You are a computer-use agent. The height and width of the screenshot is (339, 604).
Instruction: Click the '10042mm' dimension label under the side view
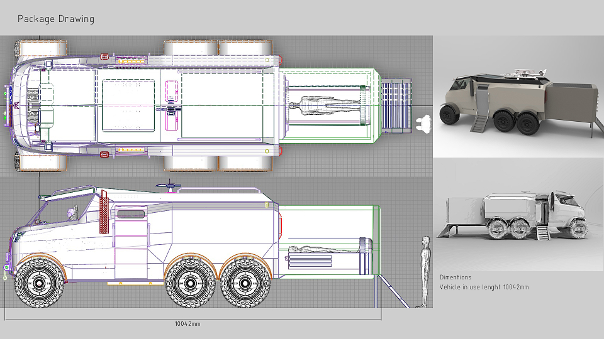tap(187, 324)
